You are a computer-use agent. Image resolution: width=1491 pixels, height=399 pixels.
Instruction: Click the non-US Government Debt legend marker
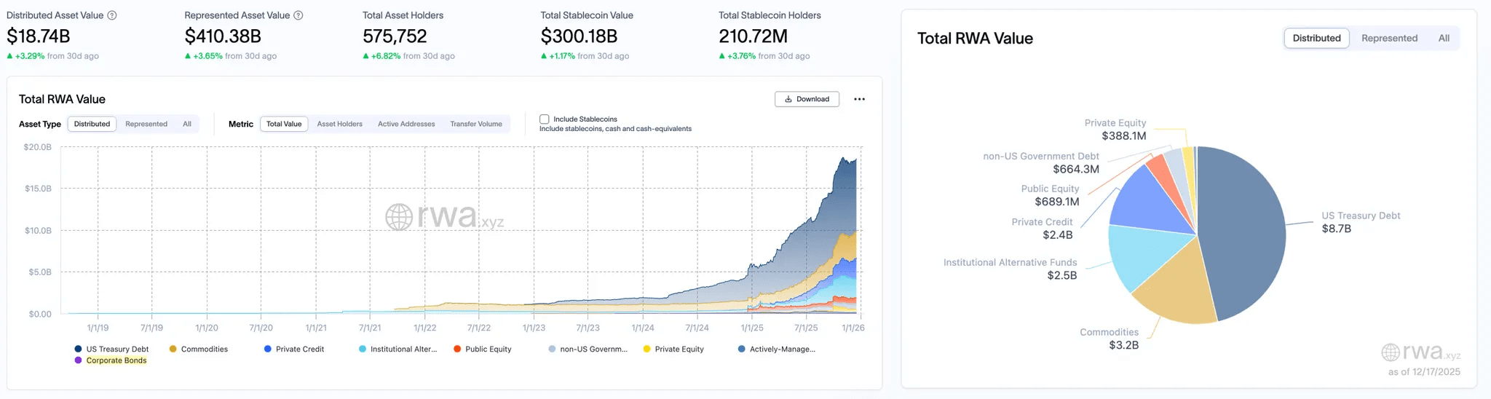(553, 349)
